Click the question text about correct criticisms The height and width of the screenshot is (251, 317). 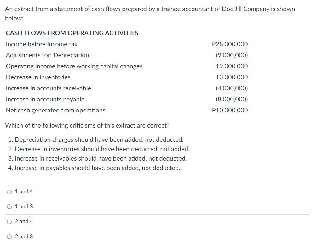tap(87, 125)
